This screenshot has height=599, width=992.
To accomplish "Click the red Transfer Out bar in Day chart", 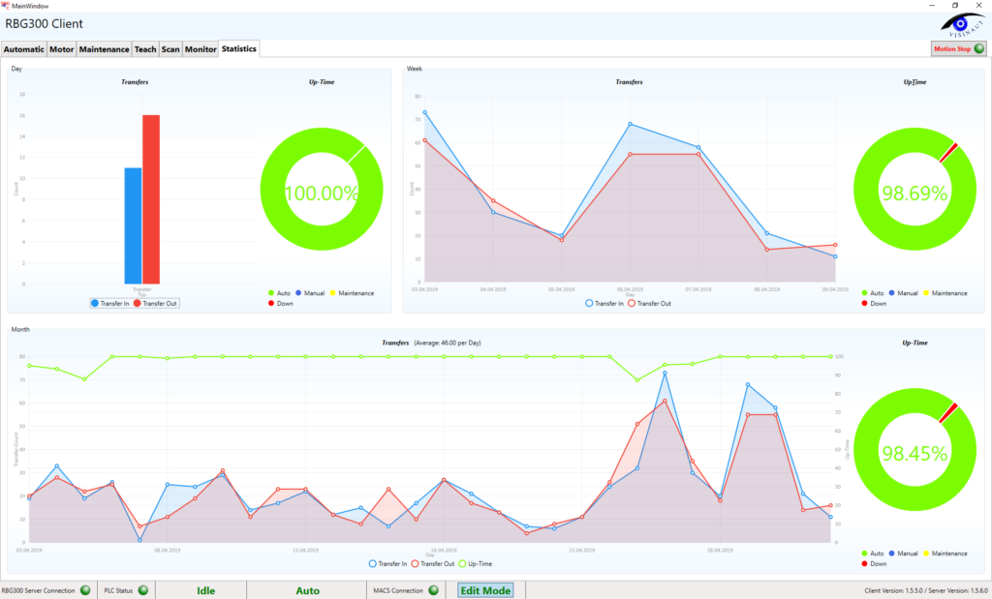I will click(x=151, y=199).
